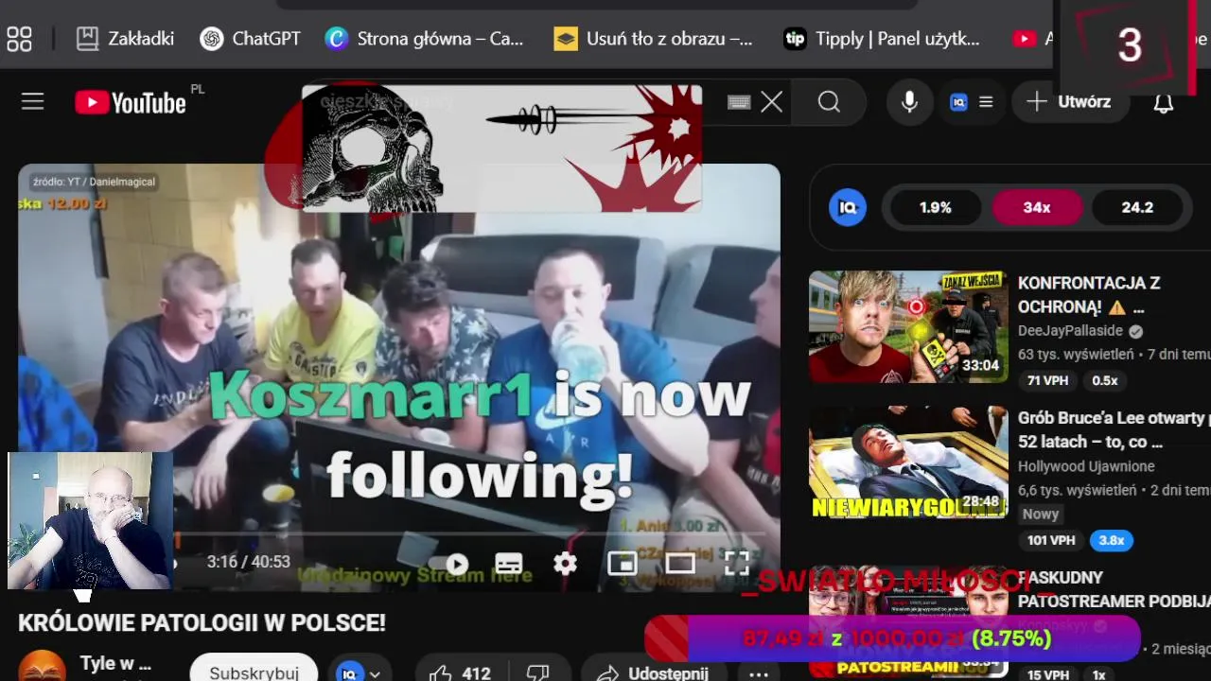Click the 3:16 / 40:53 time display
This screenshot has width=1211, height=681.
[249, 562]
